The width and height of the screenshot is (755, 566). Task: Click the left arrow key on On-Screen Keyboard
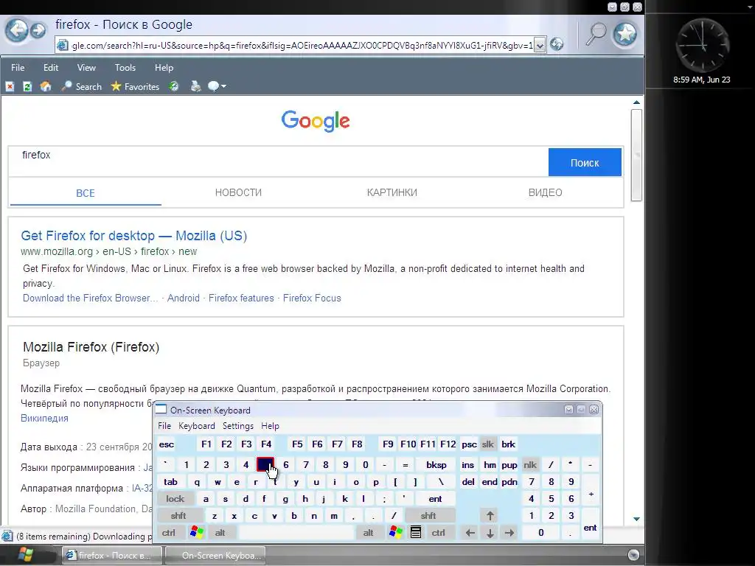click(x=470, y=533)
